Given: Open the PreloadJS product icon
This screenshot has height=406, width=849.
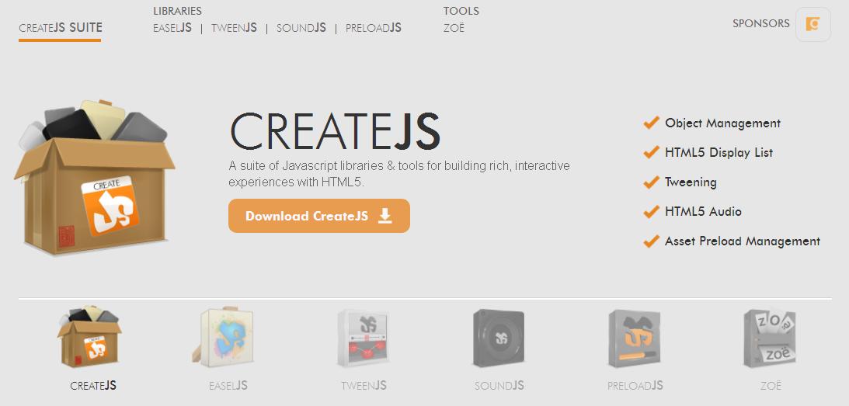Looking at the screenshot, I should [634, 338].
